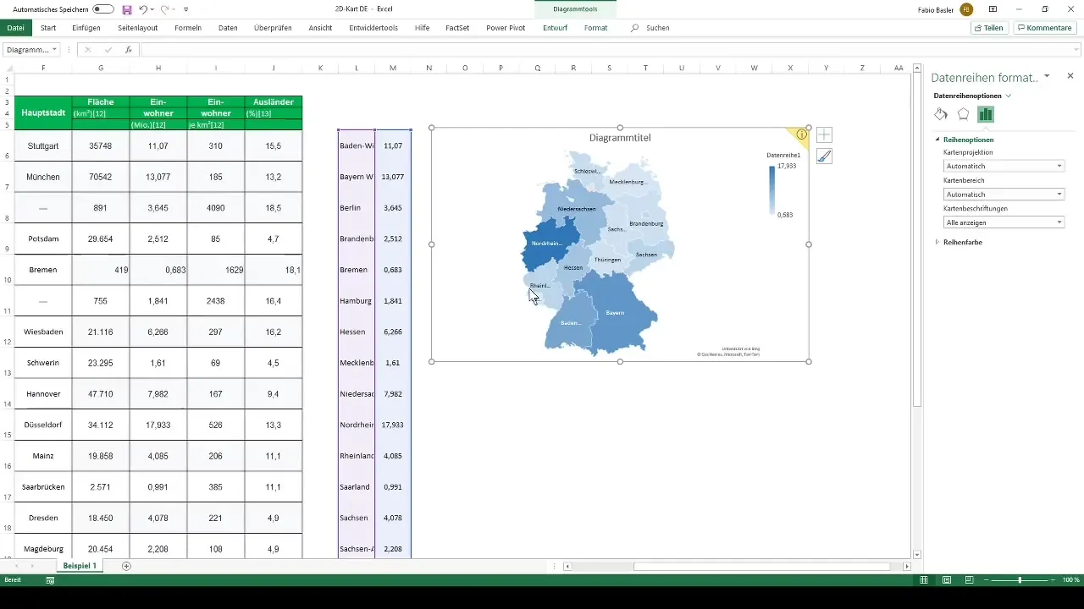Open the Entwurf chart tools tab
This screenshot has height=609, width=1084.
click(556, 28)
